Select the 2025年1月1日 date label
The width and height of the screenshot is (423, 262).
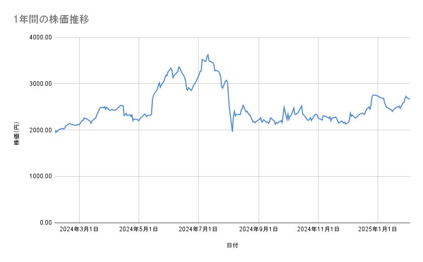[x=378, y=229]
